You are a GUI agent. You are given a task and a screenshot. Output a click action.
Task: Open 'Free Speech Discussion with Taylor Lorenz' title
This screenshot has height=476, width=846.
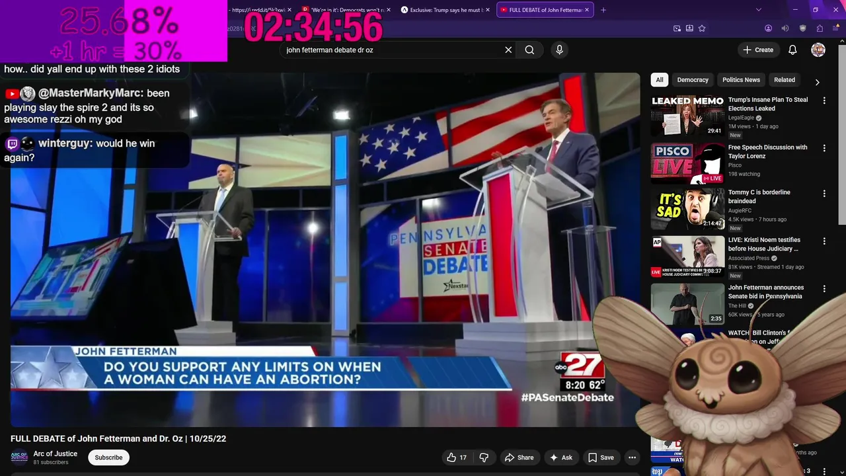pos(767,151)
